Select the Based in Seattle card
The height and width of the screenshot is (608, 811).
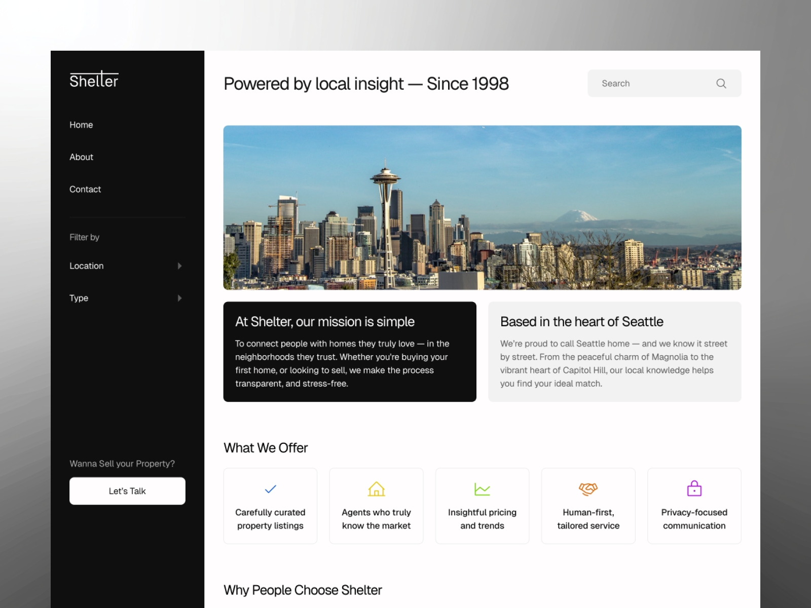pyautogui.click(x=614, y=352)
